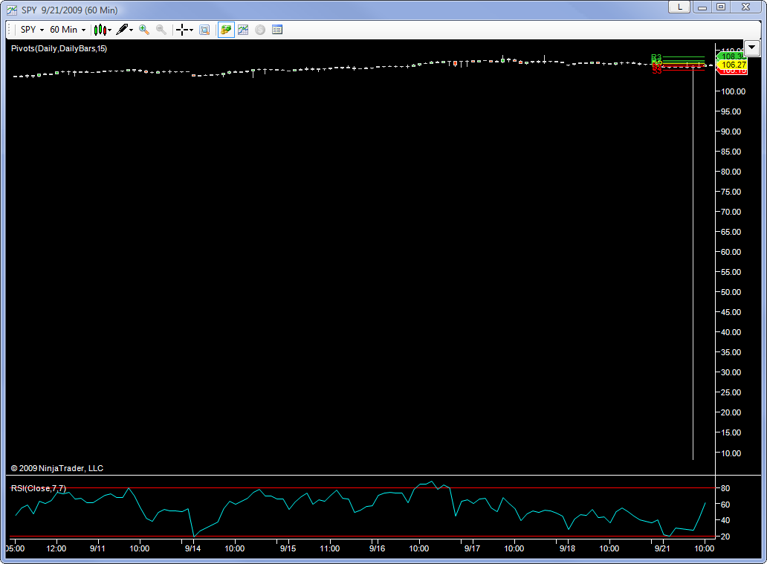Open the data box icon
This screenshot has height=564, width=767.
[x=204, y=30]
